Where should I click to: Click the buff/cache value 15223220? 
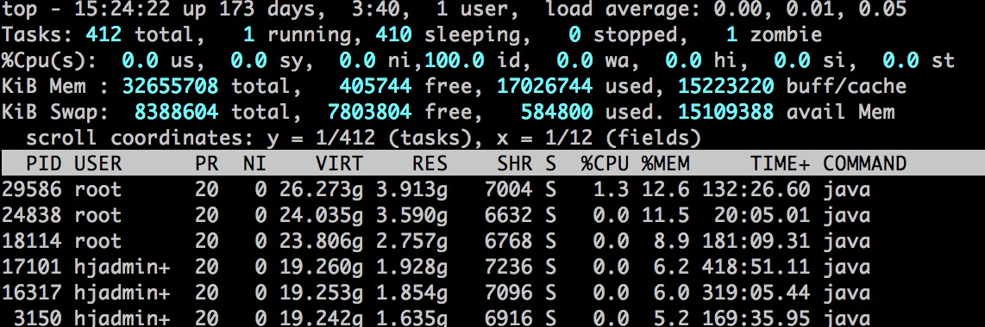[726, 86]
